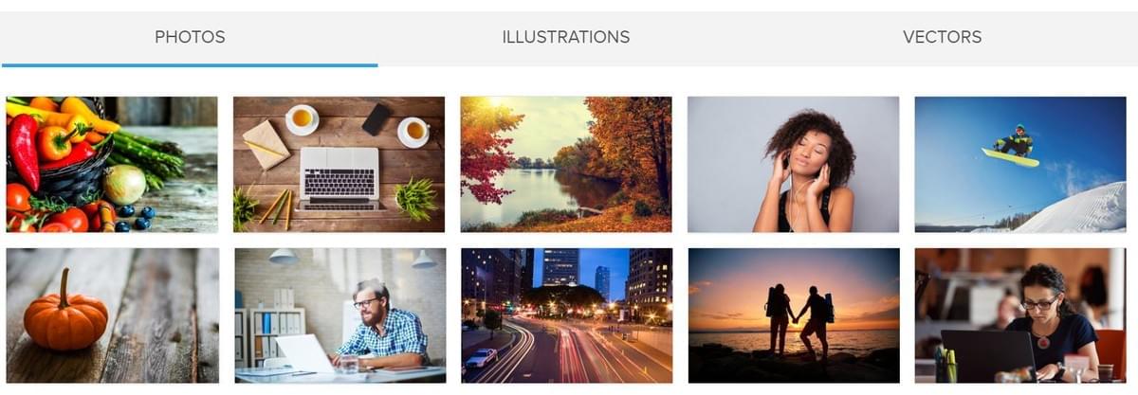Select the bearded man at laptop photo
The image size is (1138, 395).
click(x=340, y=315)
